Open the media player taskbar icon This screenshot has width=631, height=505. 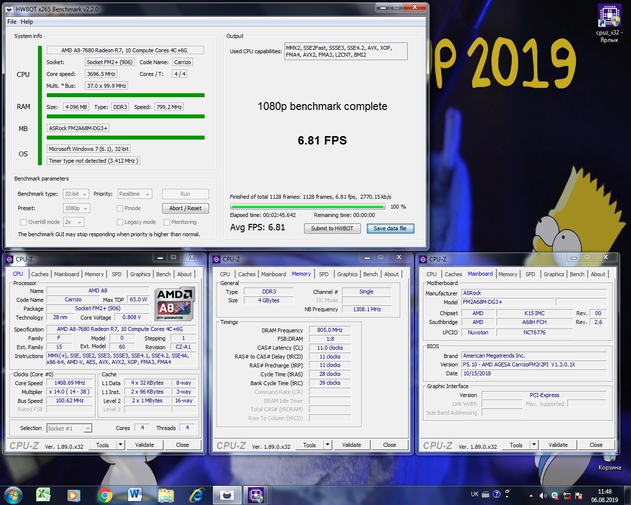[x=74, y=495]
